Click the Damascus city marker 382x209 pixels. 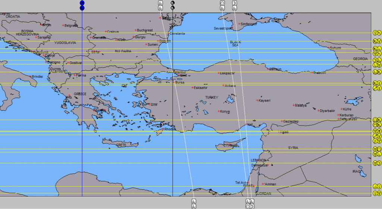[x=268, y=165]
